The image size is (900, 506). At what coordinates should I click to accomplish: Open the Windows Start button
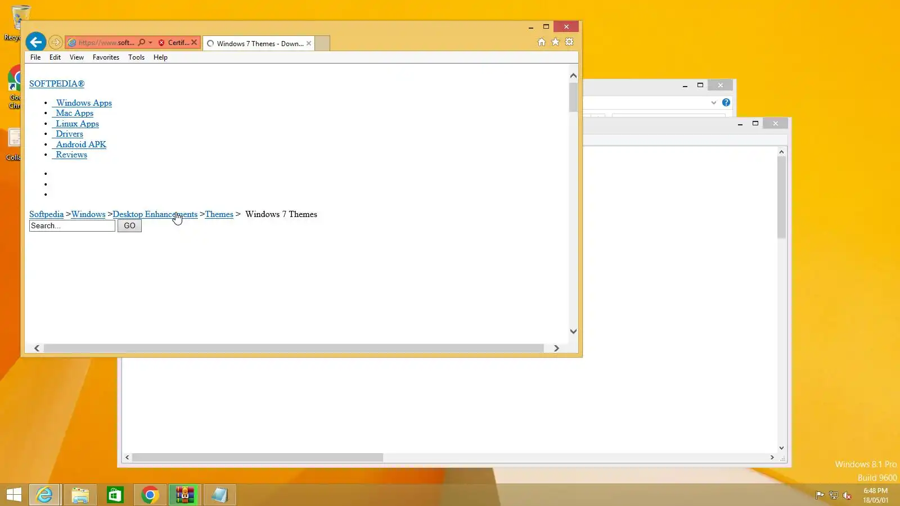pyautogui.click(x=13, y=495)
